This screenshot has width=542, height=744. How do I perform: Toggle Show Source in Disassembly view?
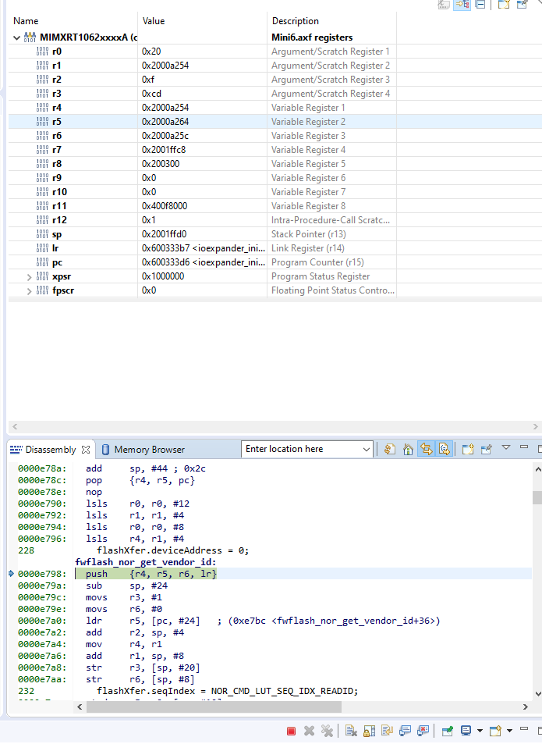click(x=444, y=449)
